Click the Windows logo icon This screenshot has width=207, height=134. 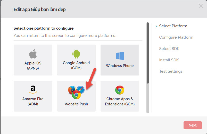(120, 56)
